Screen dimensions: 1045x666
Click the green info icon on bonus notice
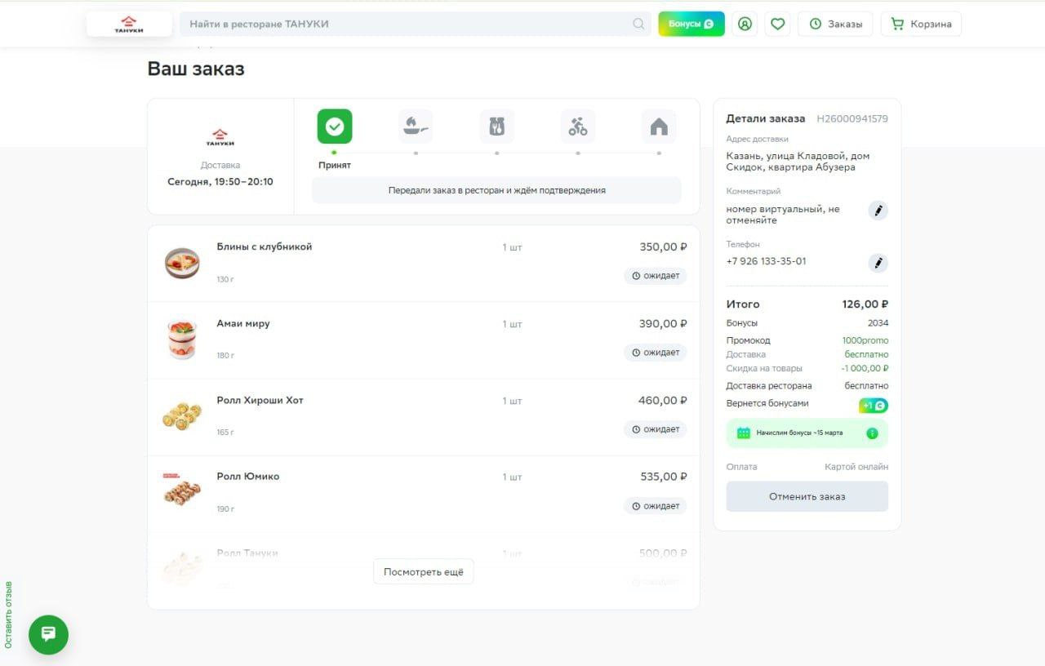coord(872,433)
